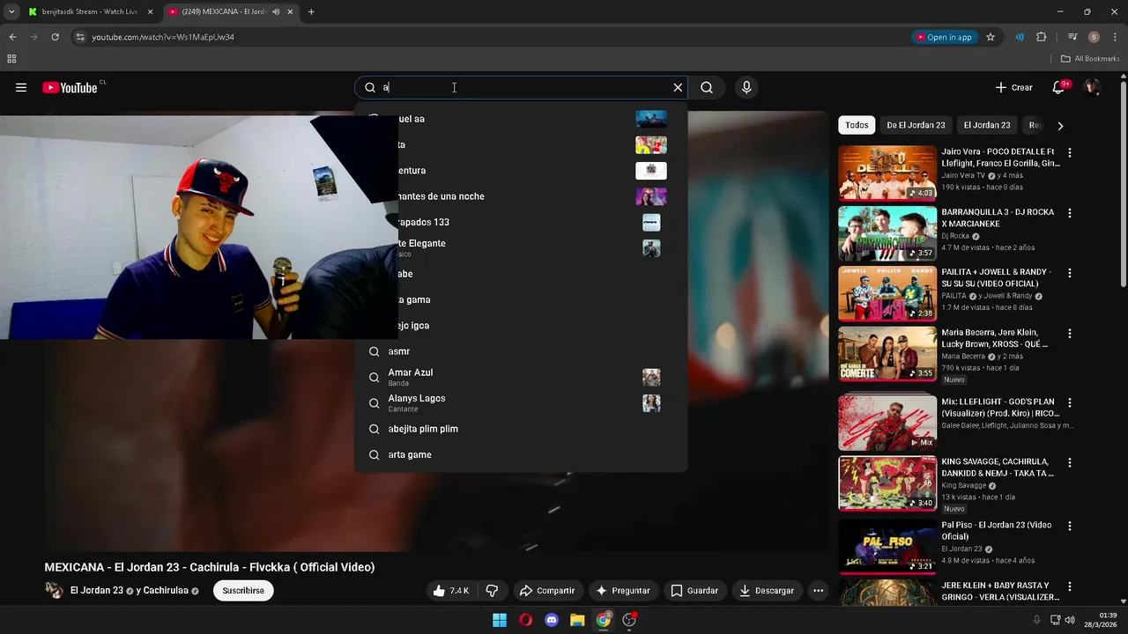Screen dimensions: 1128x634
Task: Open the Chrome apps grid shortcut
Action: point(11,59)
